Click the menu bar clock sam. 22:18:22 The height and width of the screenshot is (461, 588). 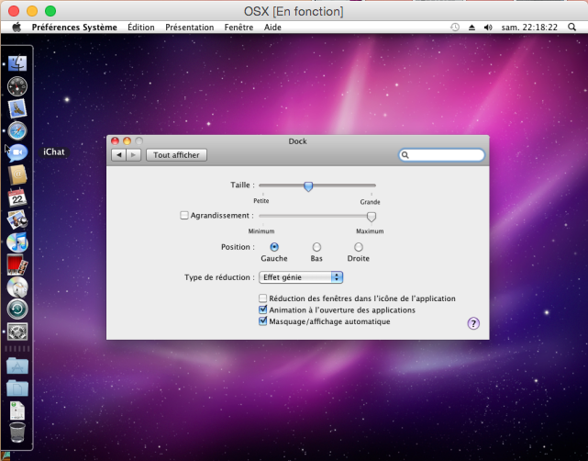click(x=529, y=27)
